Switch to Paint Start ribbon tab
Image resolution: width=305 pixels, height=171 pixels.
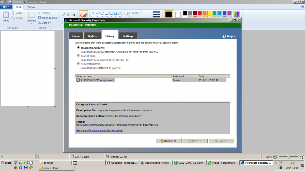(18, 7)
